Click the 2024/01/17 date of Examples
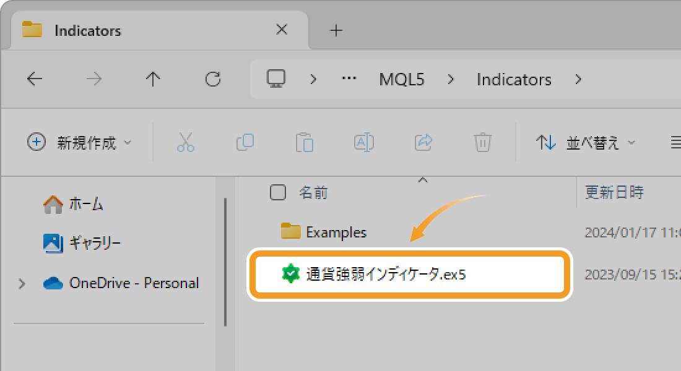Screen dimensions: 681x371 click(x=633, y=232)
